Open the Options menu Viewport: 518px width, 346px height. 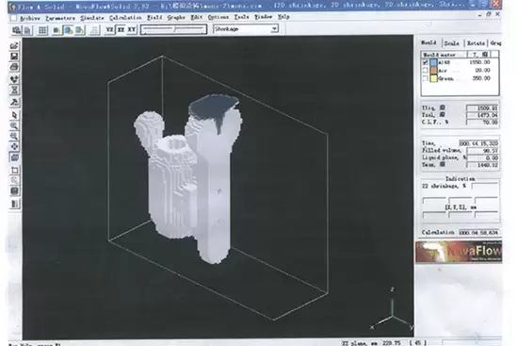(219, 17)
